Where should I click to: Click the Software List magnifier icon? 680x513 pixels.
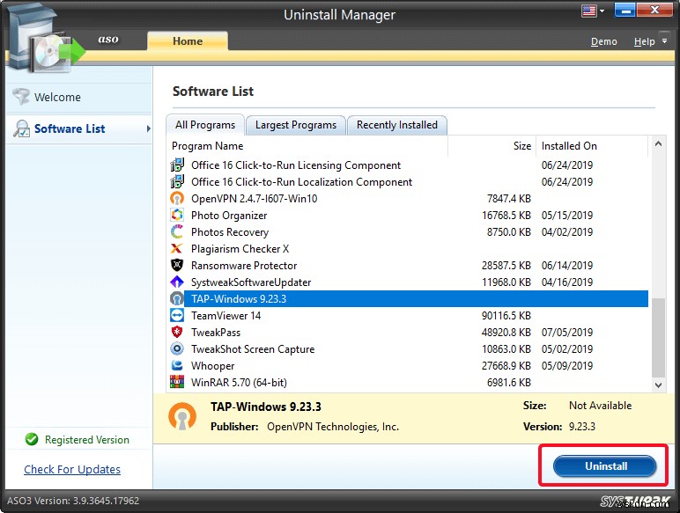click(x=21, y=128)
